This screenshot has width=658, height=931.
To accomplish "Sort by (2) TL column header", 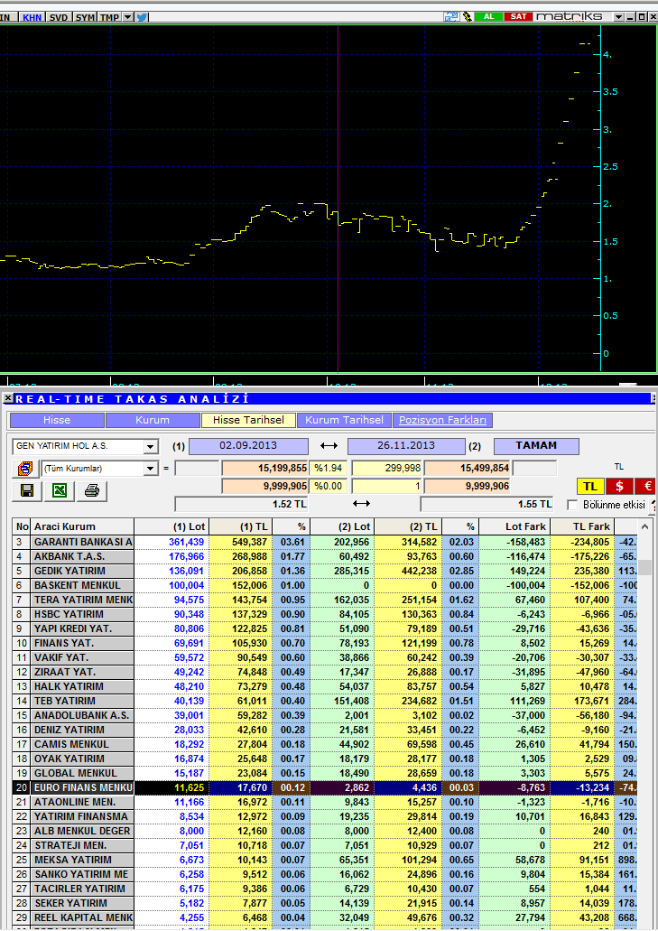I will 408,526.
